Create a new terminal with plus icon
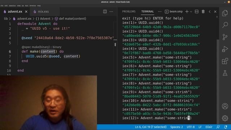 pos(187,12)
